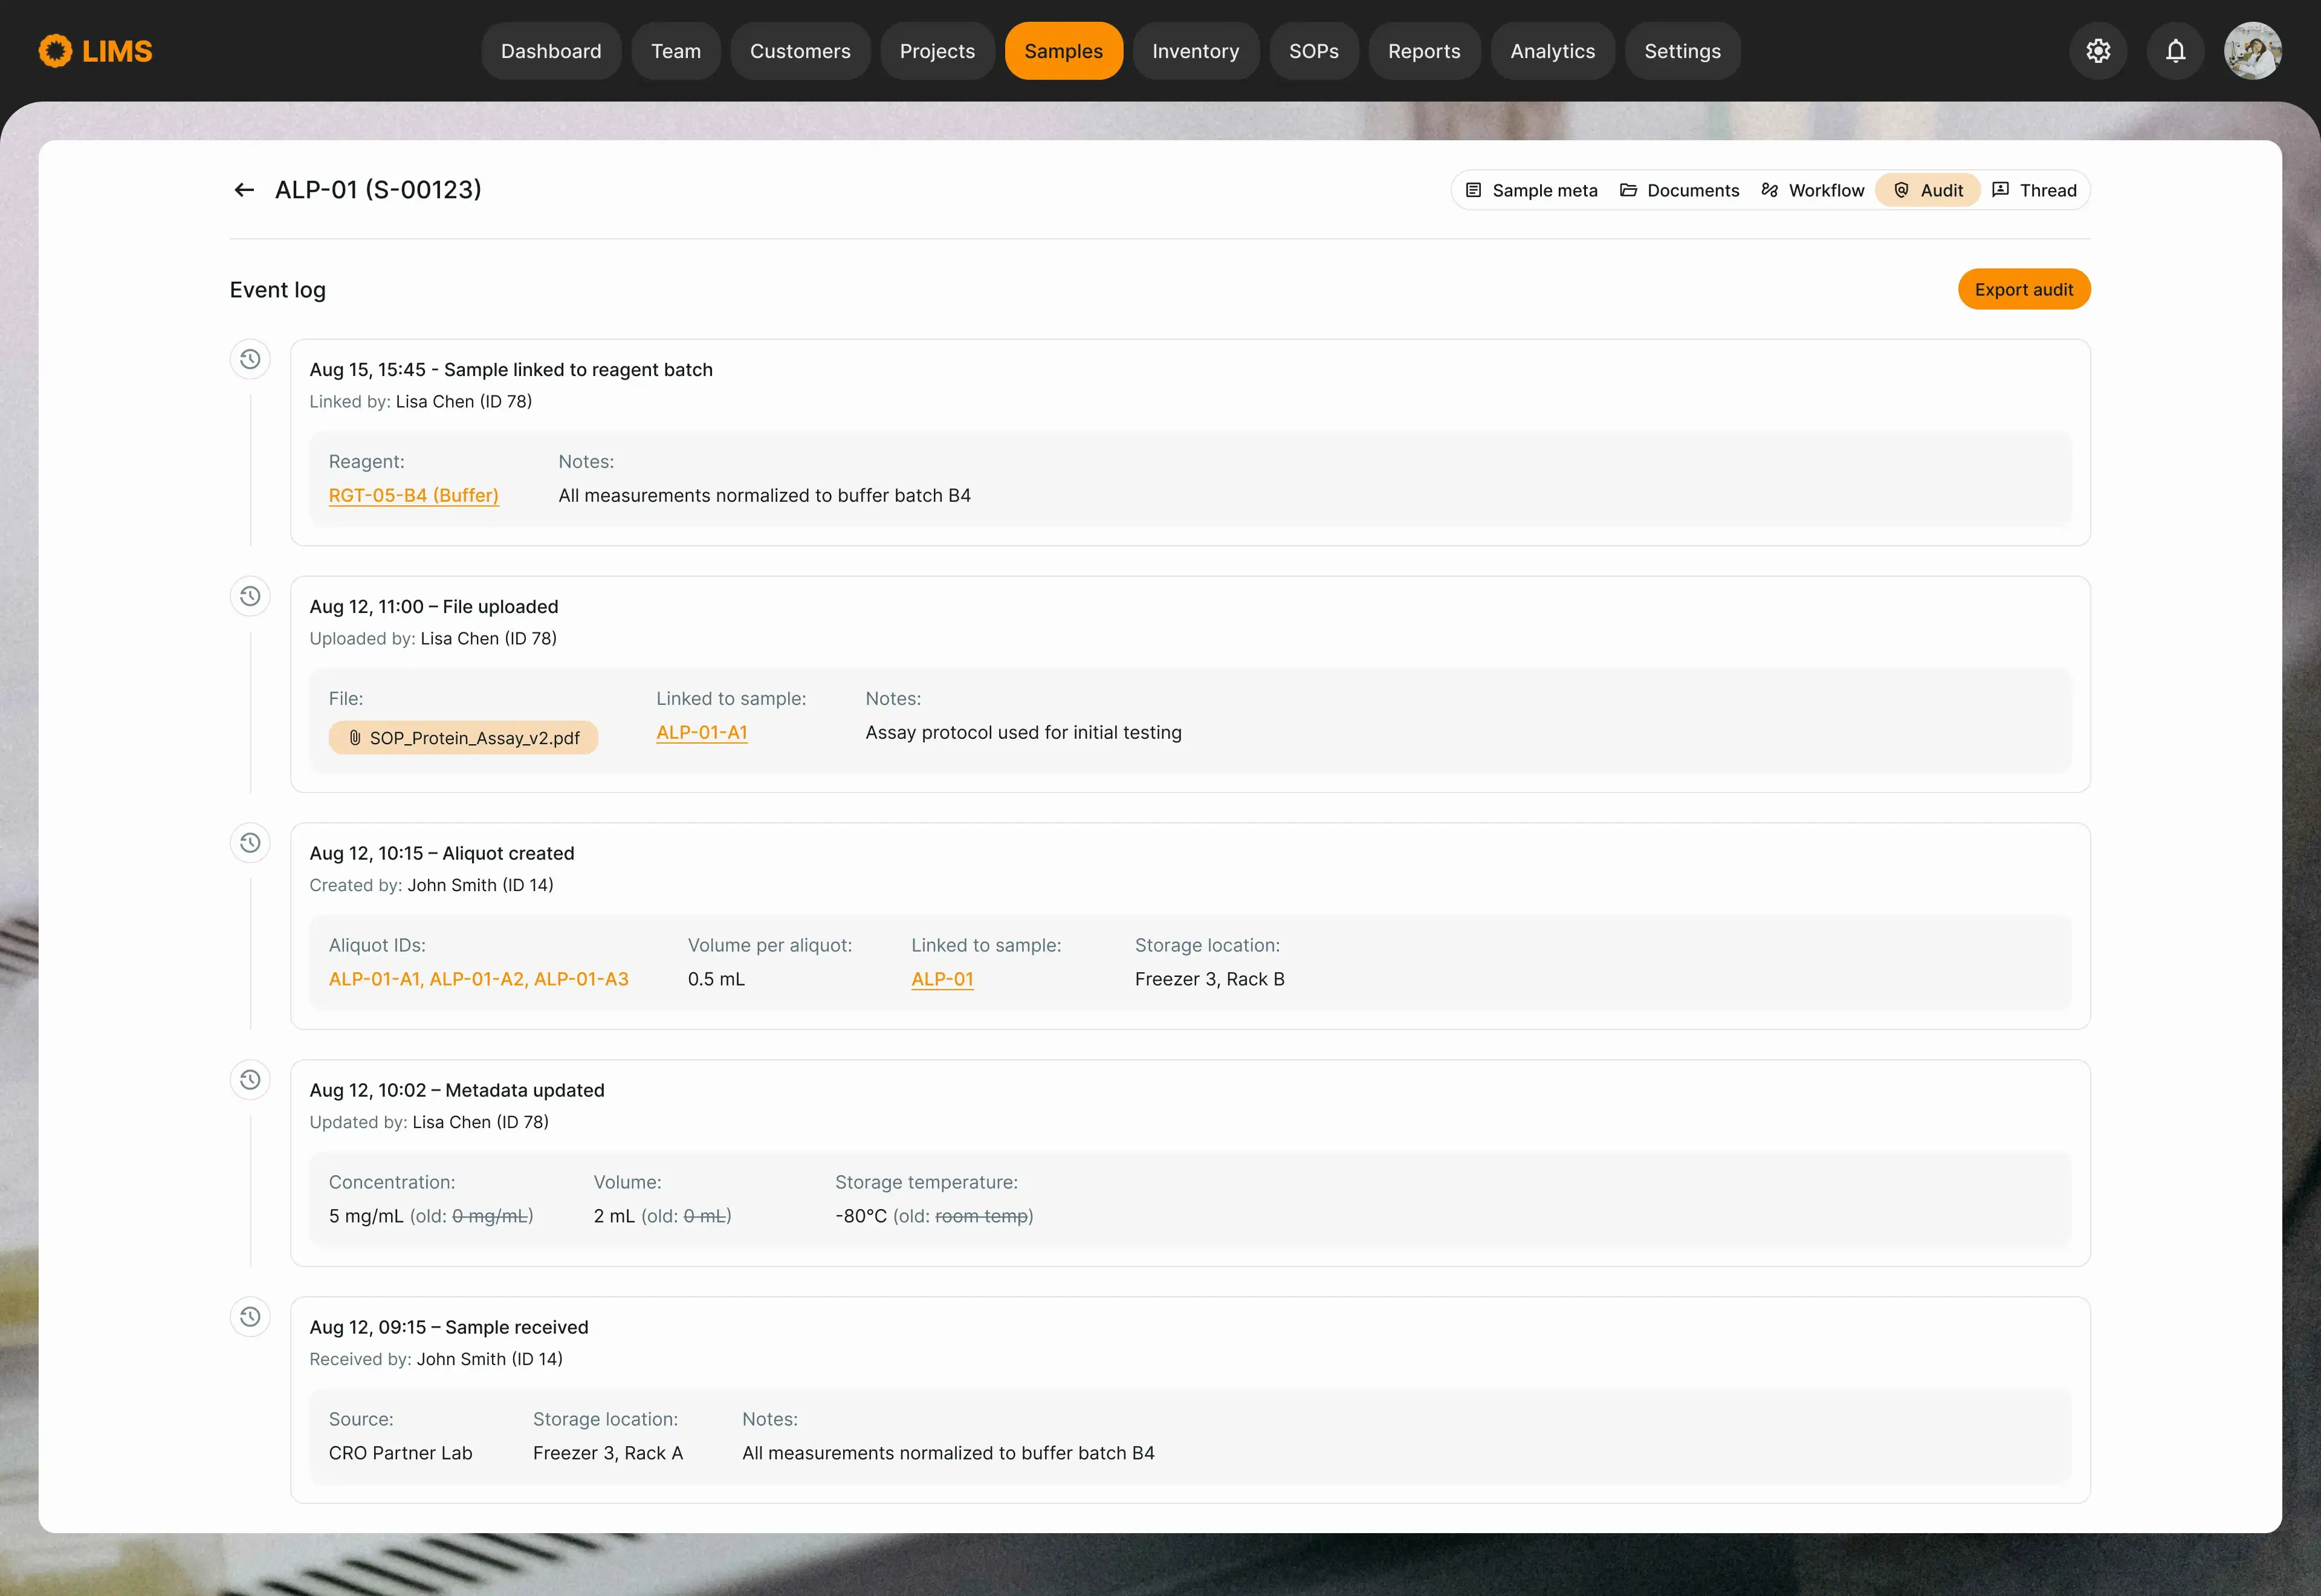Open the SOP_Protein_Assay_v2.pdf file attachment

pyautogui.click(x=464, y=738)
